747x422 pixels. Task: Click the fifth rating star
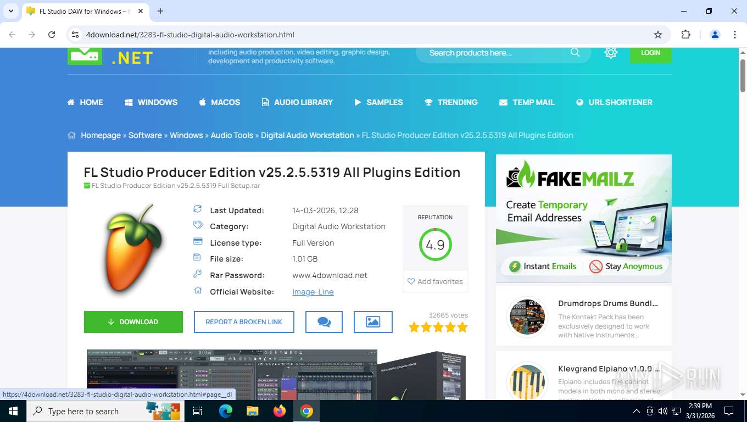(x=462, y=327)
